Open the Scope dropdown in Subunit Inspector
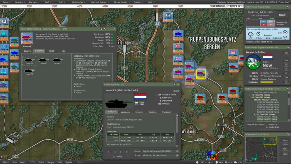 (160, 155)
